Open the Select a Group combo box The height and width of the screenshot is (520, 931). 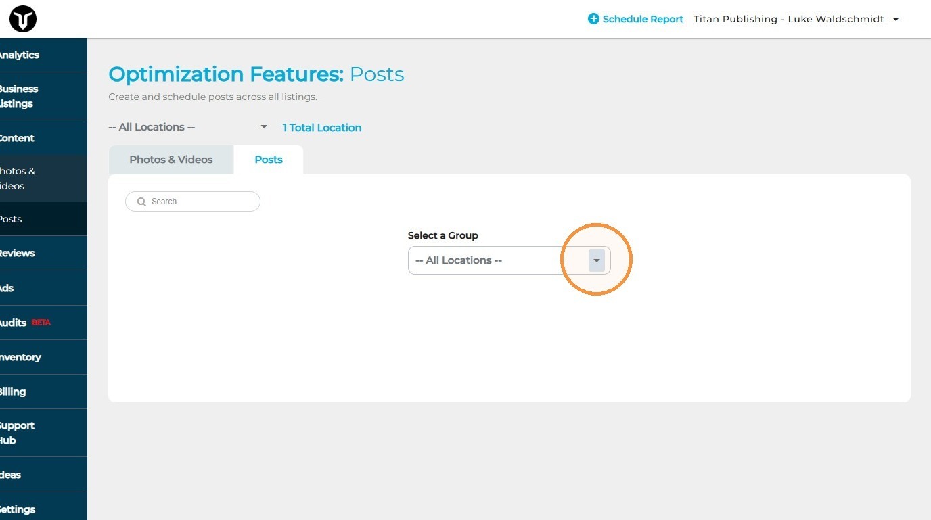point(509,260)
